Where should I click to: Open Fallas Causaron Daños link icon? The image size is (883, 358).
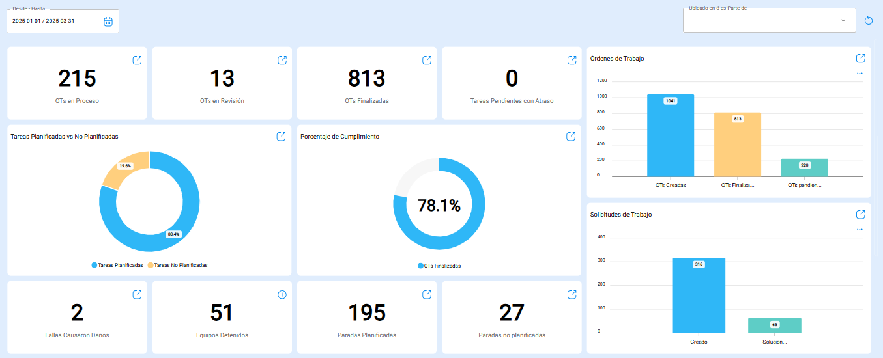[x=138, y=294]
